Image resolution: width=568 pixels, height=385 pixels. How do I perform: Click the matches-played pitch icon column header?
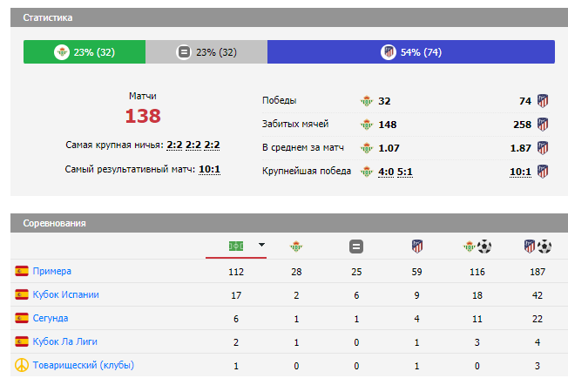pyautogui.click(x=235, y=247)
